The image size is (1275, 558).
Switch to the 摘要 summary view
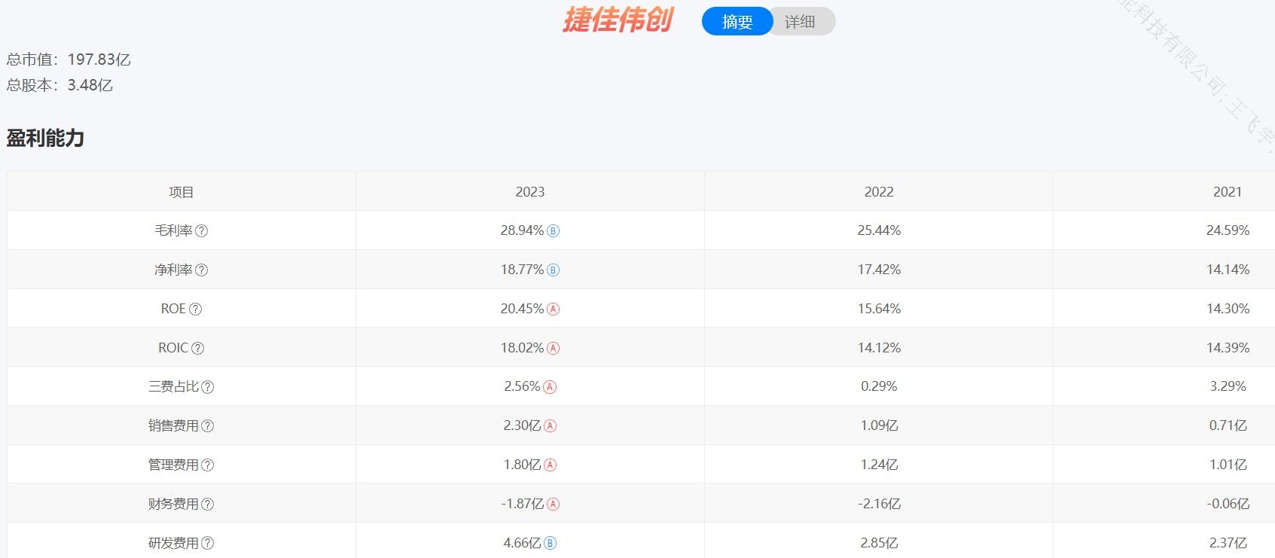[x=737, y=22]
